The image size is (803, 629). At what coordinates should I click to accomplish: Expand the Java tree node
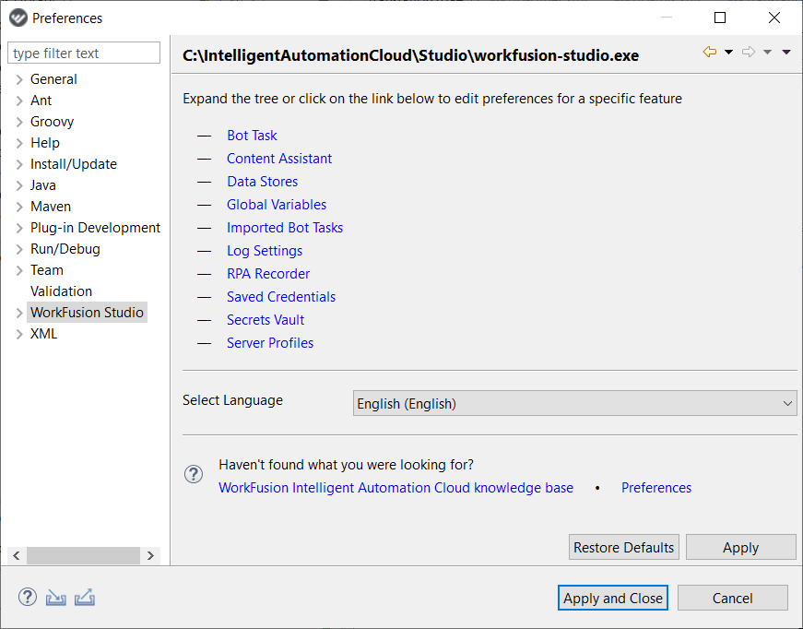click(x=19, y=185)
